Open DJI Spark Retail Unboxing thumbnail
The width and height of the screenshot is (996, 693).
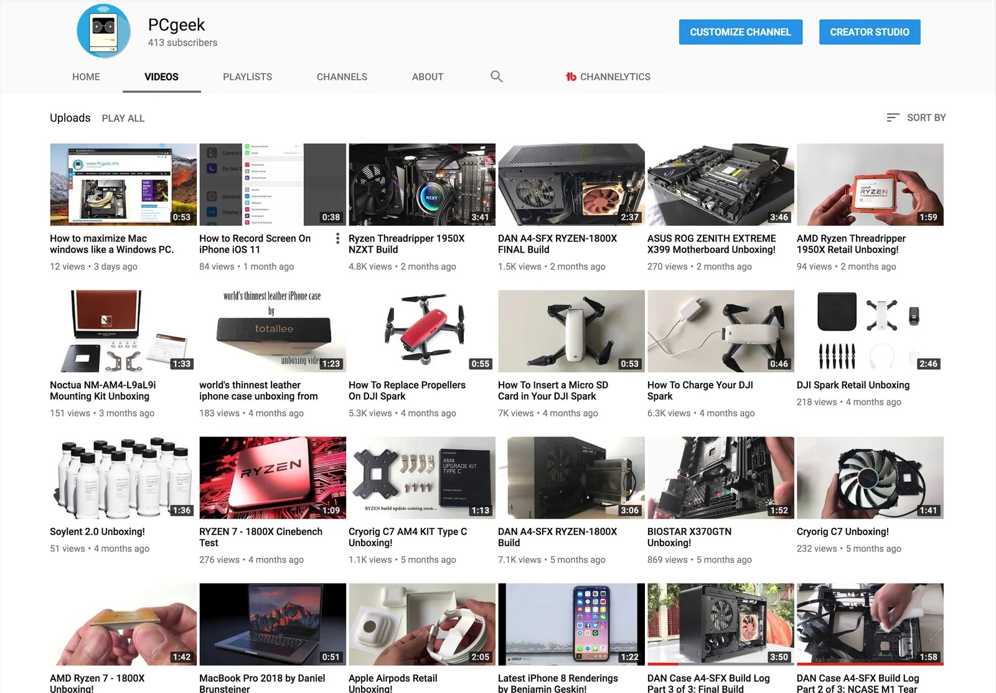click(870, 331)
